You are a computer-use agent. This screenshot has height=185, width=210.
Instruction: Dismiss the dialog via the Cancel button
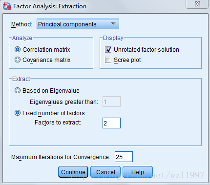[105, 172]
